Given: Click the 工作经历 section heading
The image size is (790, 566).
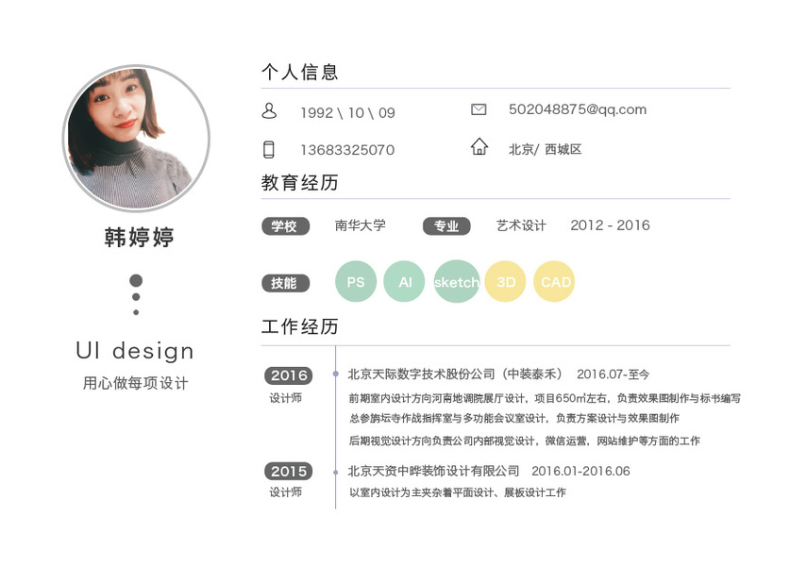Looking at the screenshot, I should (300, 326).
